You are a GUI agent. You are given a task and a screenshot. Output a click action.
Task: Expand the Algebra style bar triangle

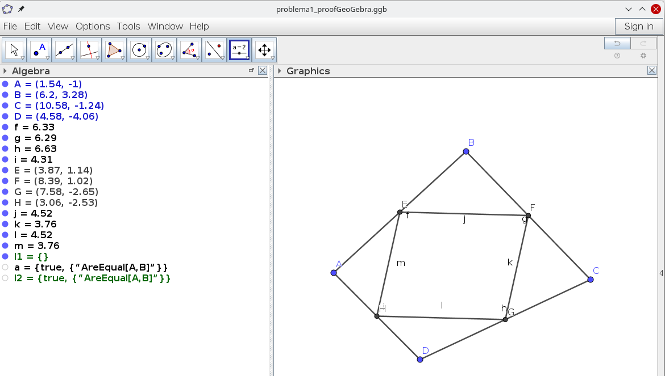pos(5,71)
